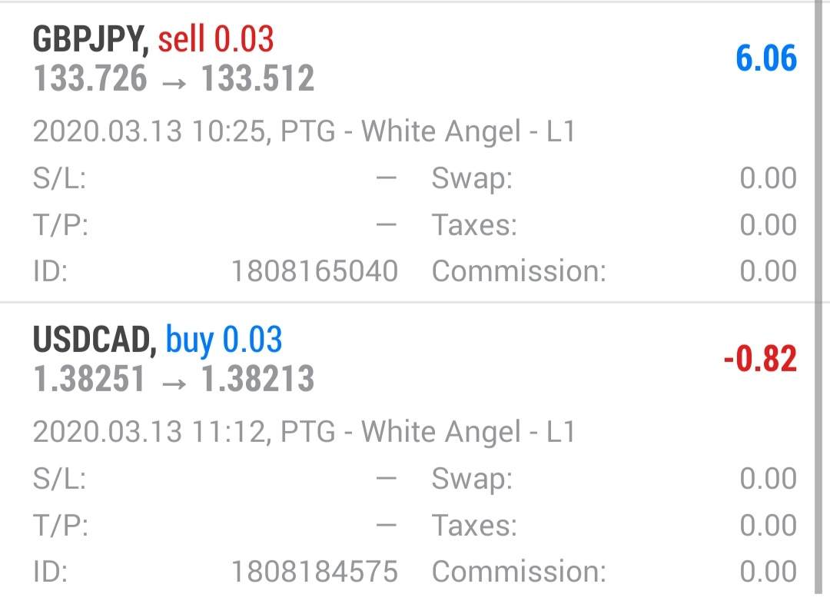Tap the red sell 0.03 label
830x601 pixels.
(216, 39)
